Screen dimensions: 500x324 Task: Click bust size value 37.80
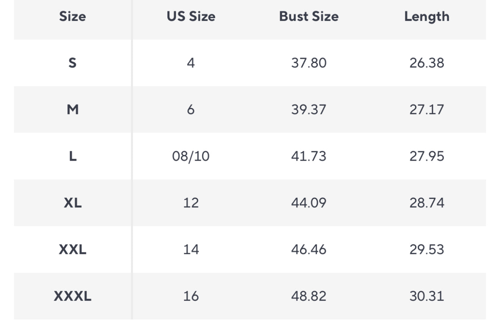[309, 63]
